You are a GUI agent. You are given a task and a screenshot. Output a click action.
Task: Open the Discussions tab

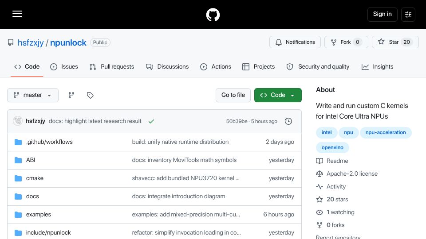167,67
